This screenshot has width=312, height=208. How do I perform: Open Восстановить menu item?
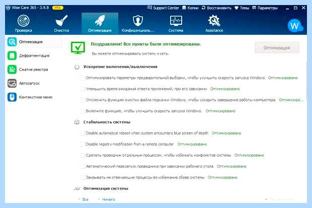pyautogui.click(x=219, y=8)
